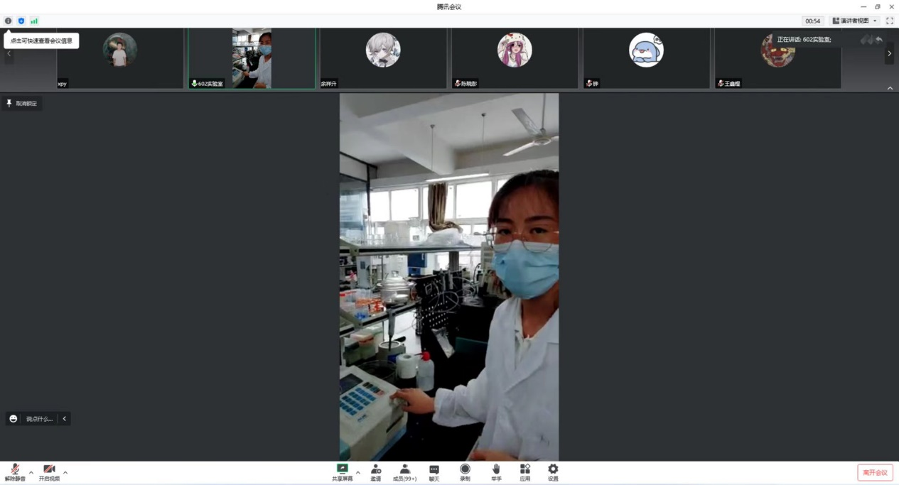Viewport: 899px width, 485px height.
Task: Open the Members (成员) list
Action: tap(404, 473)
